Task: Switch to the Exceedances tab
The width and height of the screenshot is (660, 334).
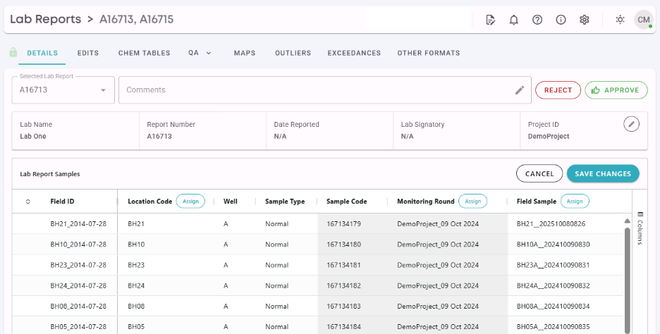Action: click(x=354, y=53)
